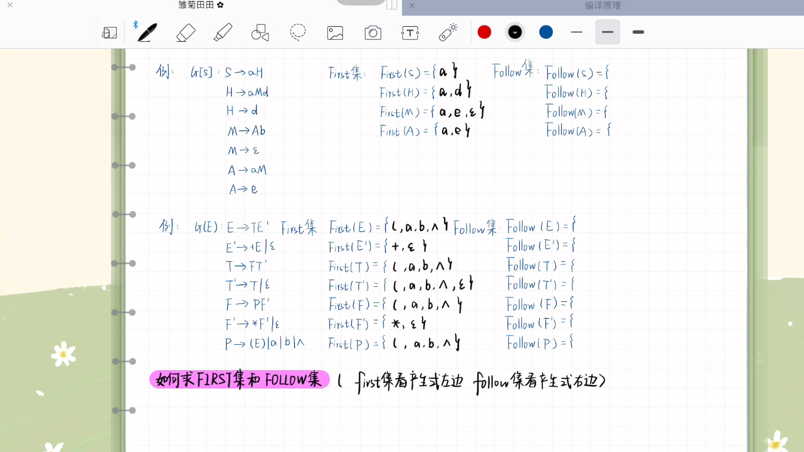Click the 'Follow(E) = {' line
Viewport: 804px width, 452px height.
pos(541,226)
